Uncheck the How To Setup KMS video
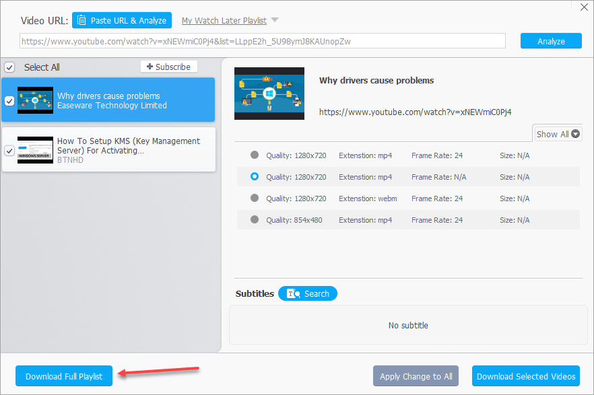Viewport: 594px width, 395px height. (x=9, y=151)
